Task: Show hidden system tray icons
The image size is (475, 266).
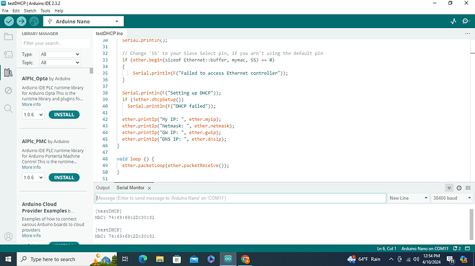Action: coord(391,259)
